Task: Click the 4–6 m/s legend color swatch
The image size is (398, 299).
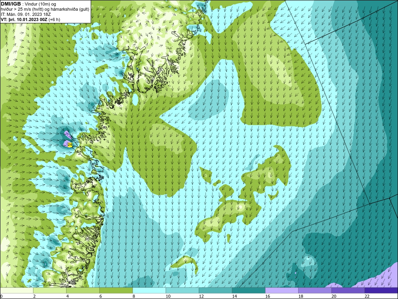Action: point(83,290)
